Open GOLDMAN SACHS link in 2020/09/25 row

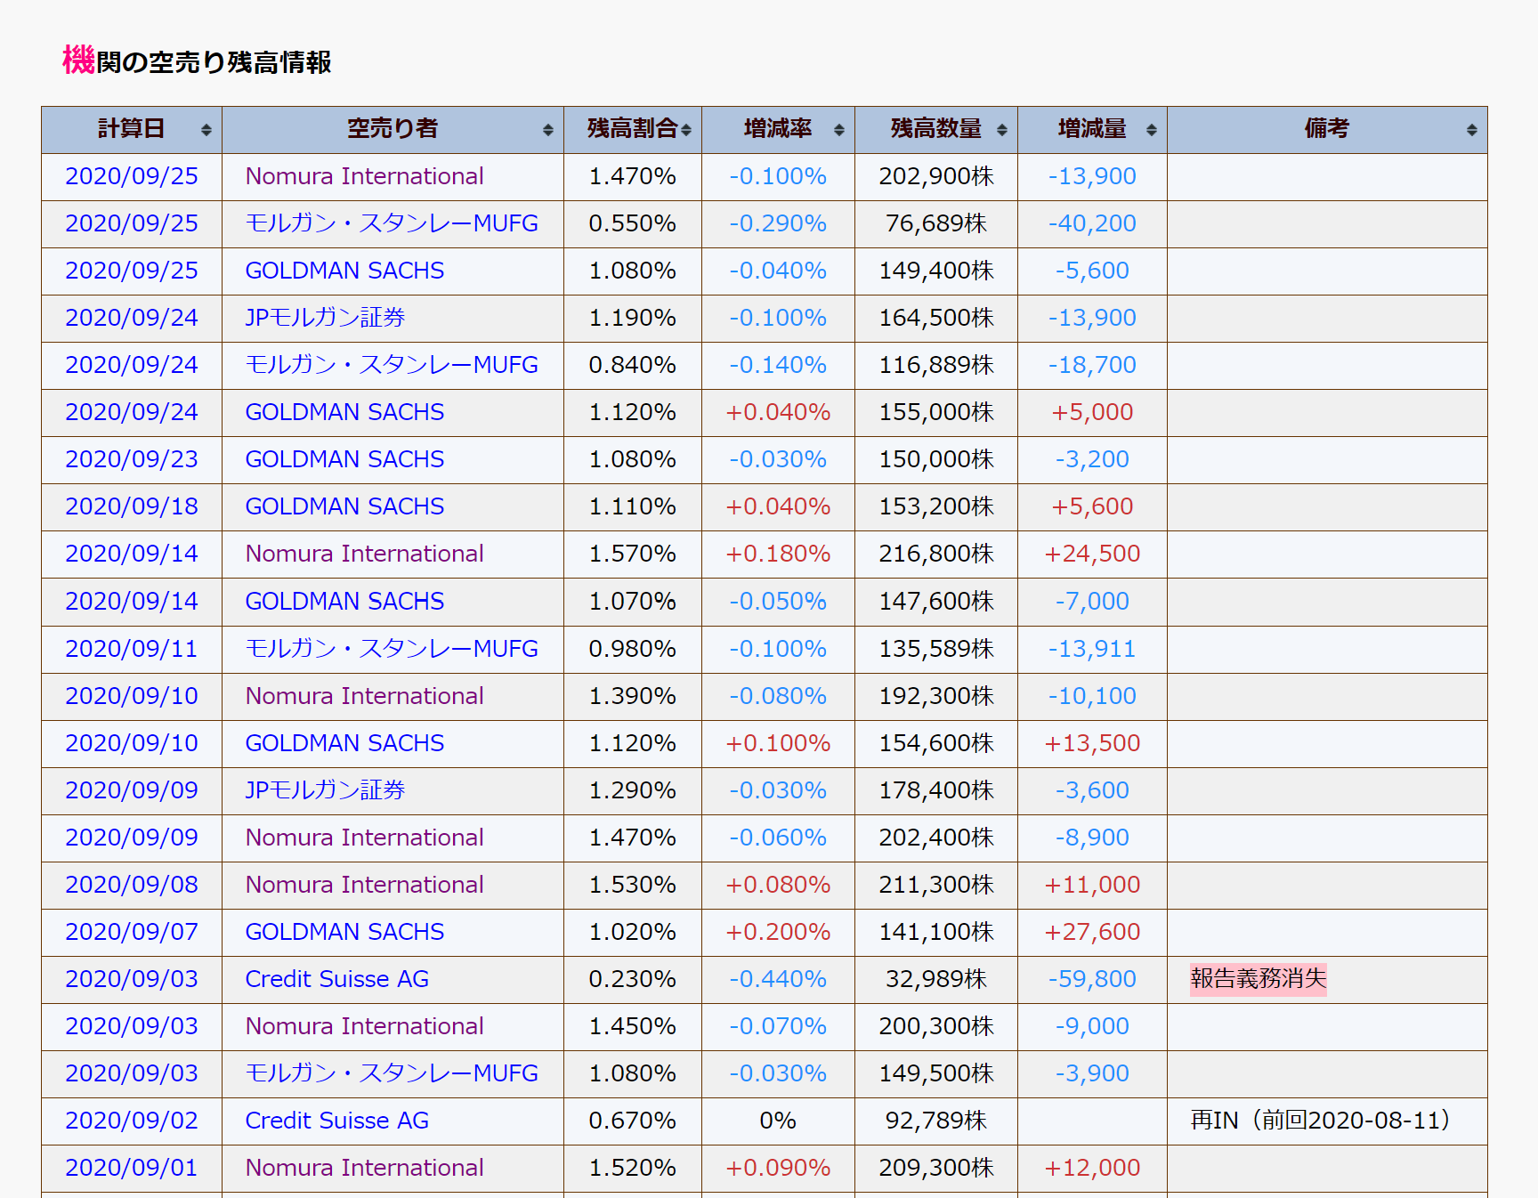tap(344, 271)
